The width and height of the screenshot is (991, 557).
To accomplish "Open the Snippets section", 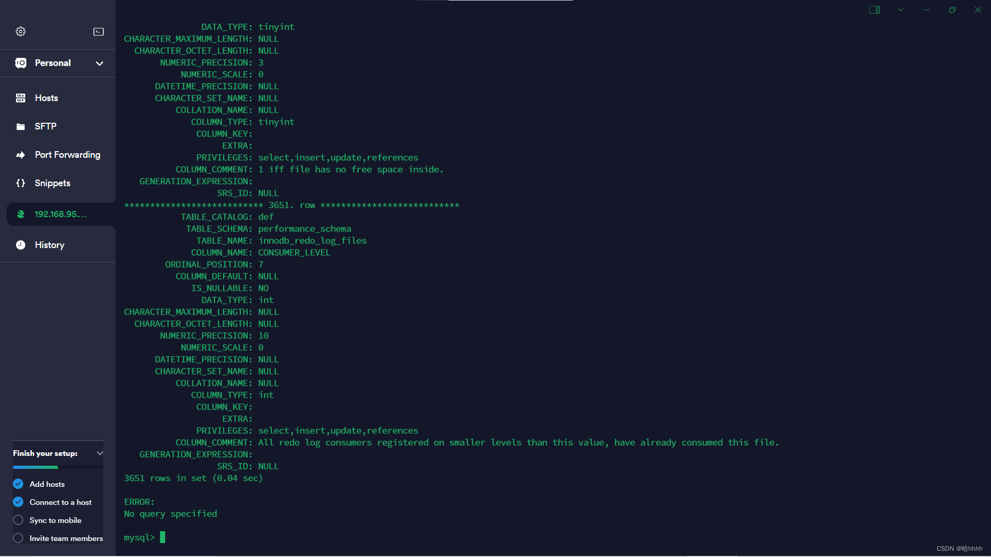I will [52, 183].
